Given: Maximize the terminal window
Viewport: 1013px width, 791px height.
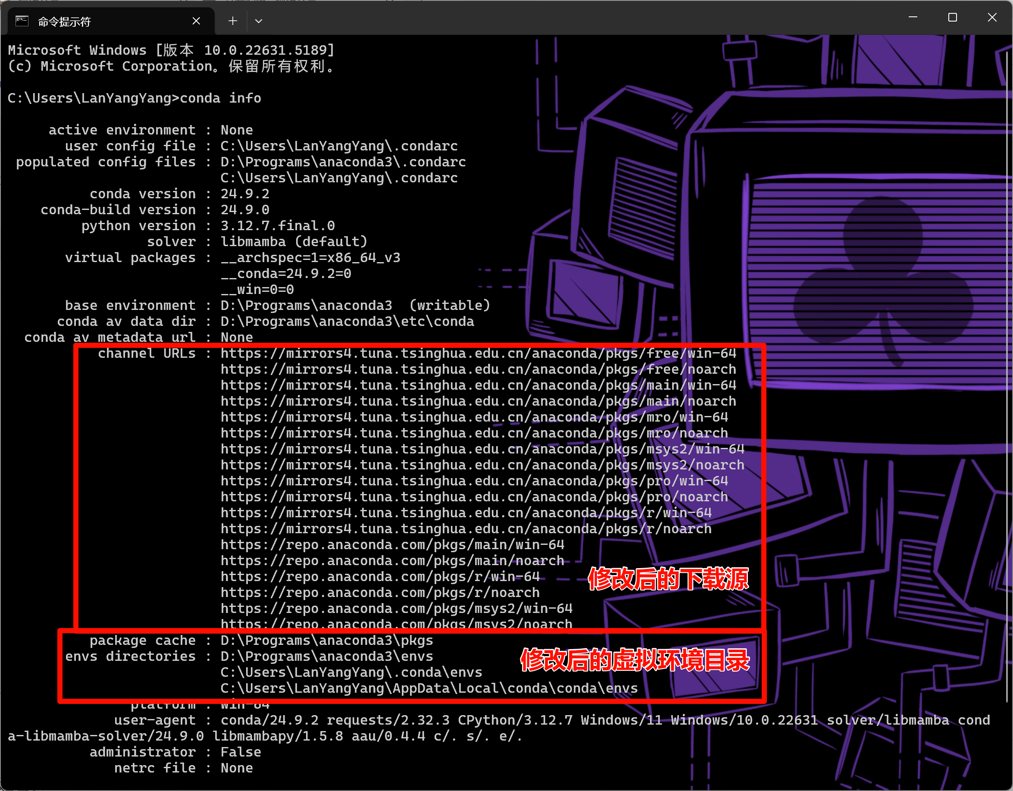Looking at the screenshot, I should coord(952,18).
